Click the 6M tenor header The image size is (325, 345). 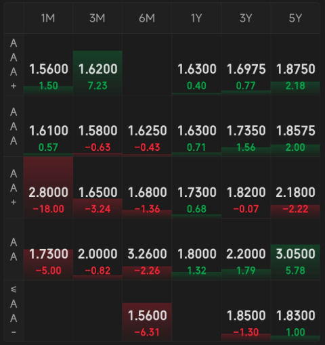pyautogui.click(x=147, y=18)
